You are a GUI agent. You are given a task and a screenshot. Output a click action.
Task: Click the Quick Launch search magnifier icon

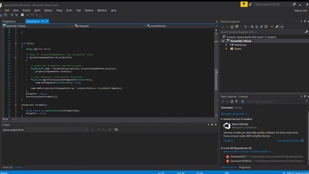coord(294,4)
